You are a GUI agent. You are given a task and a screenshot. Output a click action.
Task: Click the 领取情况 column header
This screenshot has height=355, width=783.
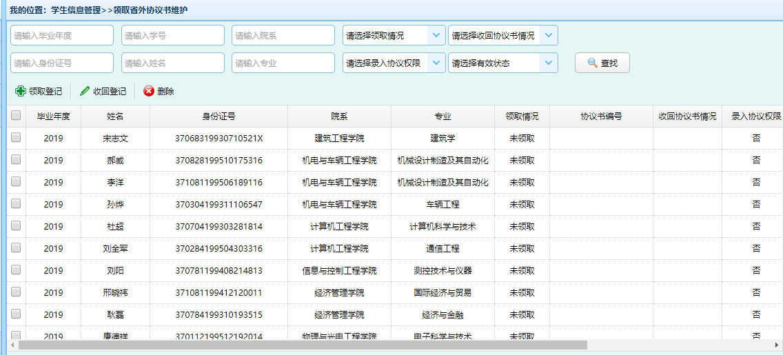[x=522, y=116]
